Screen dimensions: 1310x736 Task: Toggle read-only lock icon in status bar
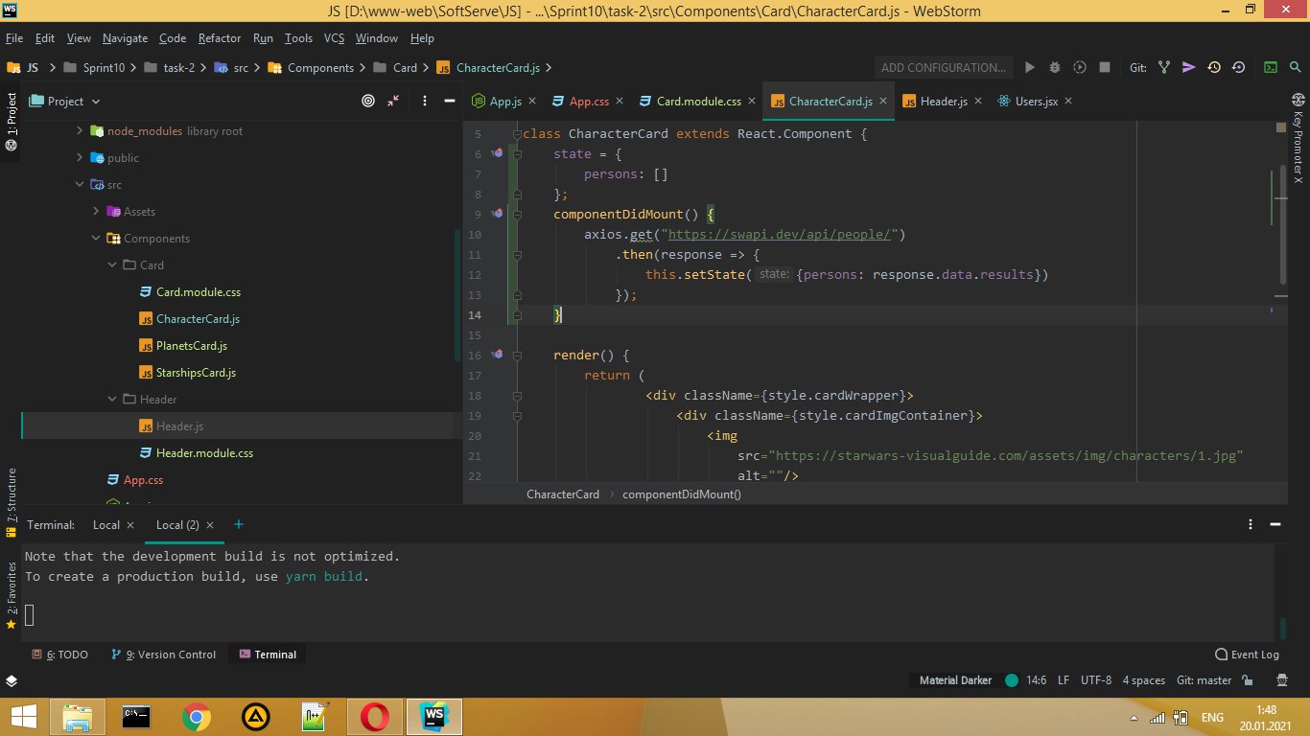pyautogui.click(x=1248, y=680)
